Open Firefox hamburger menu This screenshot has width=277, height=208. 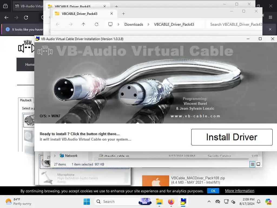(271, 17)
